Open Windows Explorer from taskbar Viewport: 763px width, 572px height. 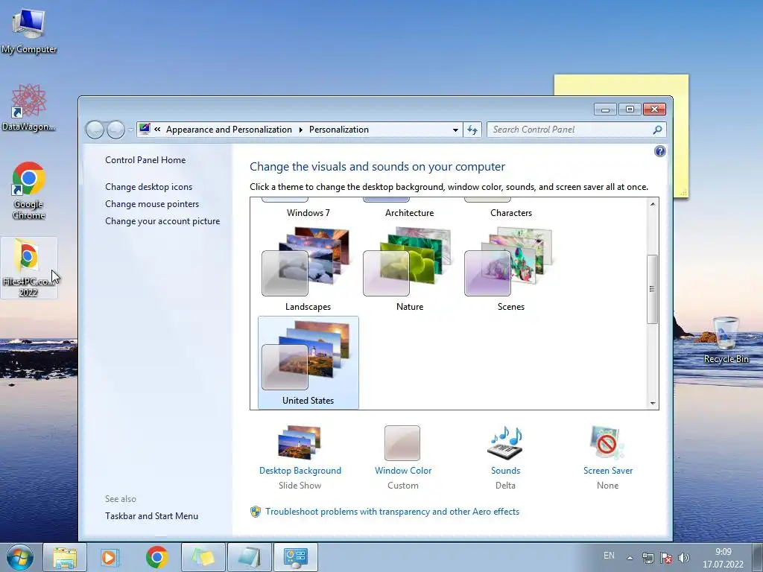(65, 557)
